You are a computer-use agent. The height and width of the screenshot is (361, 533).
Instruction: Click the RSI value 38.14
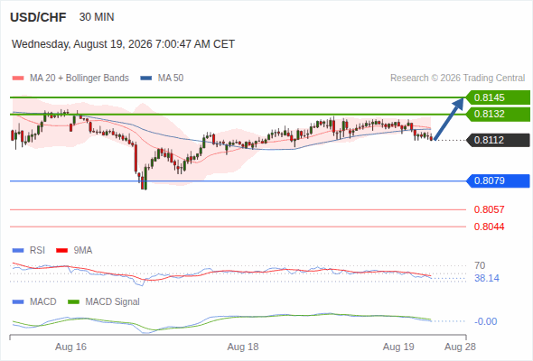tap(487, 279)
